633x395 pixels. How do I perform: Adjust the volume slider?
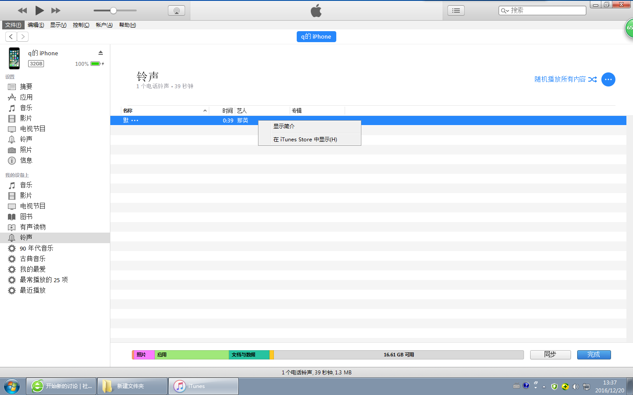coord(113,11)
